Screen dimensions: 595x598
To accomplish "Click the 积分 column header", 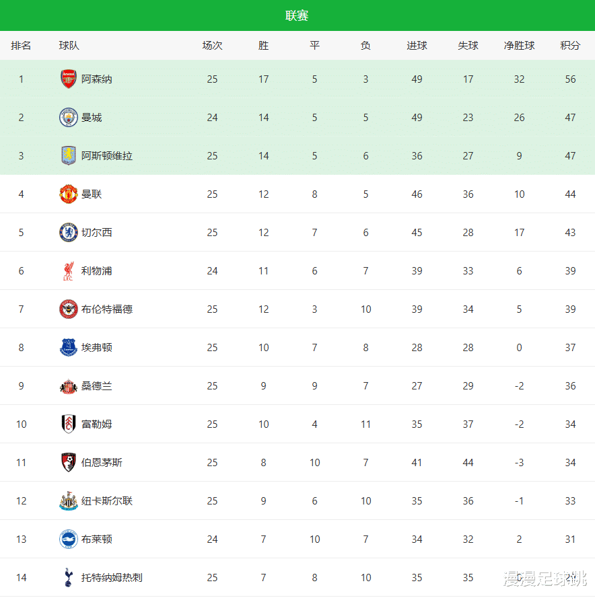I will click(x=570, y=46).
